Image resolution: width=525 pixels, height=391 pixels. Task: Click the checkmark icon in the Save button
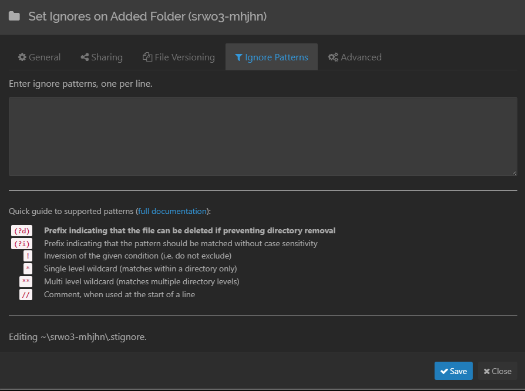[445, 371]
